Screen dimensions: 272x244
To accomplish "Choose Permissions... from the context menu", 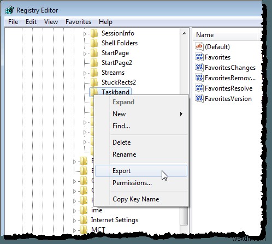I will tap(141, 183).
